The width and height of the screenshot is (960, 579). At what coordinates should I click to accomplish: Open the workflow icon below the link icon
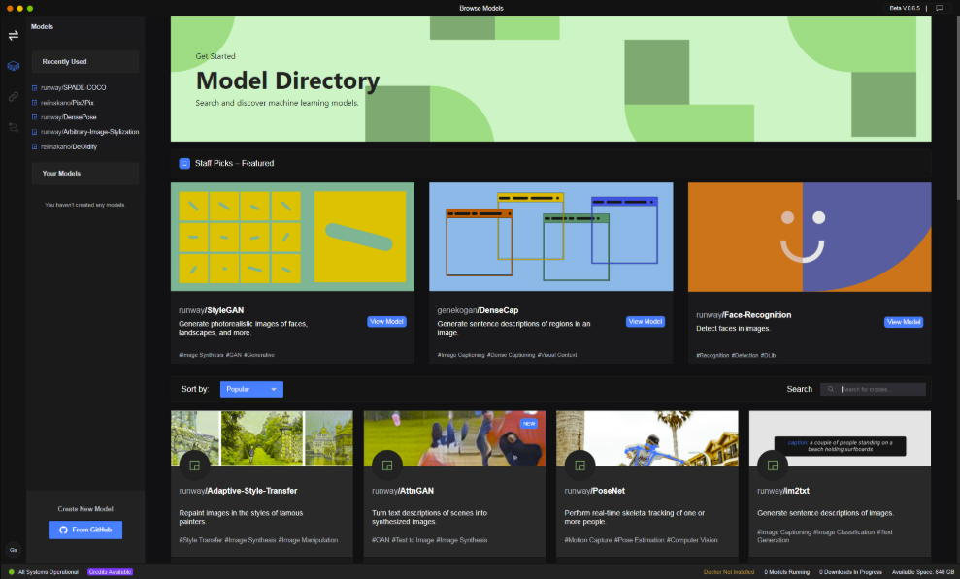pyautogui.click(x=13, y=127)
